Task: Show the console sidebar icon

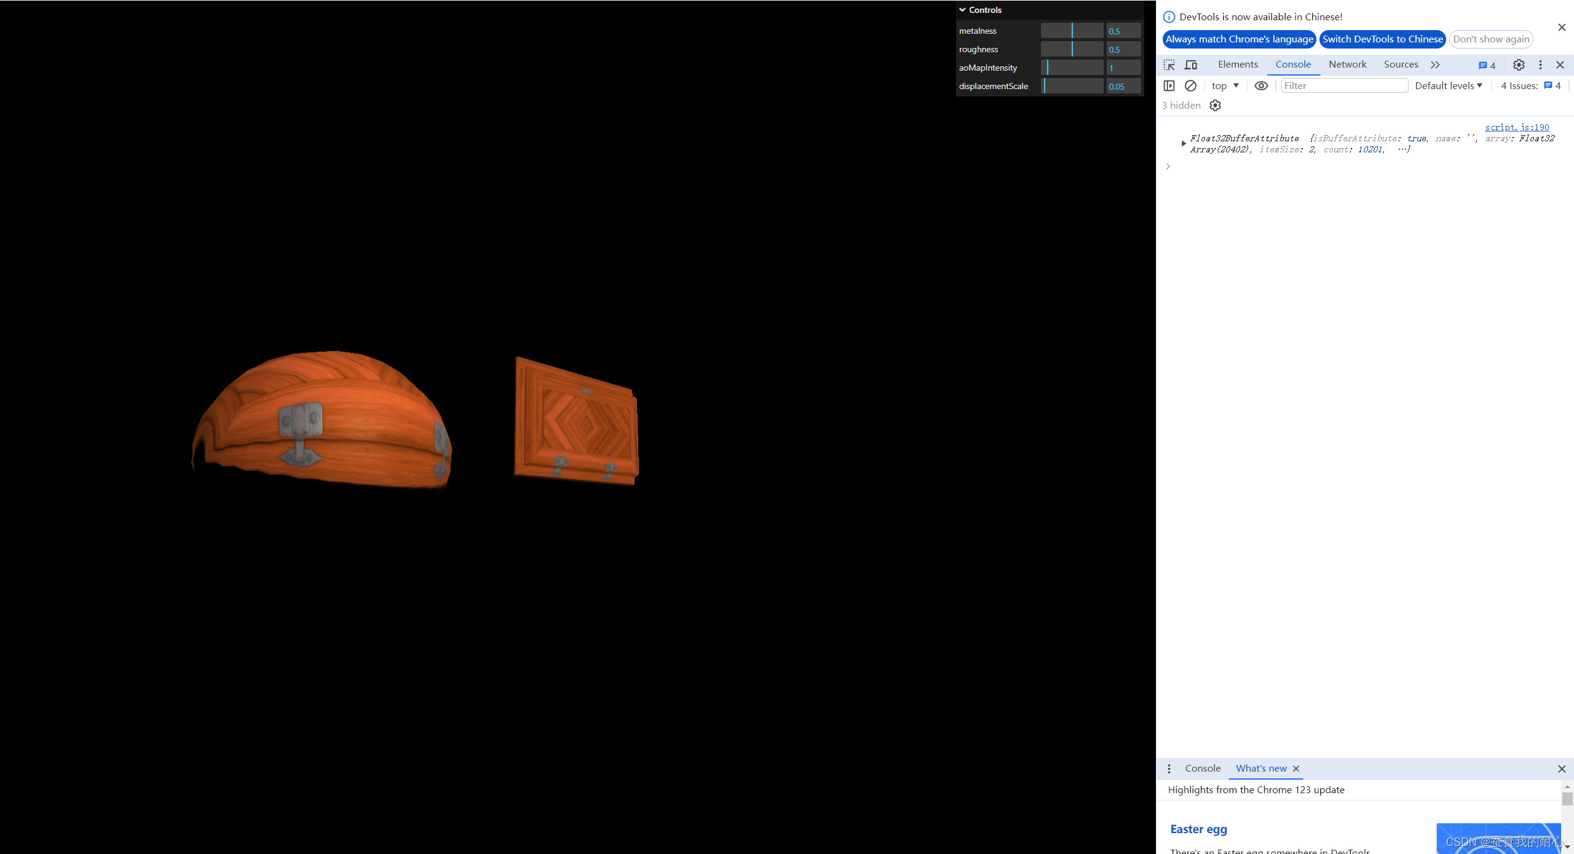Action: 1169,85
